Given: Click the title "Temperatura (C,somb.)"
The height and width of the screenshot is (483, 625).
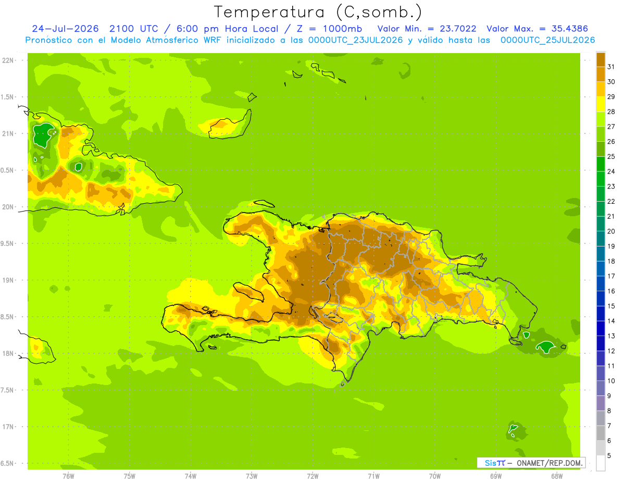Looking at the screenshot, I should coord(318,12).
